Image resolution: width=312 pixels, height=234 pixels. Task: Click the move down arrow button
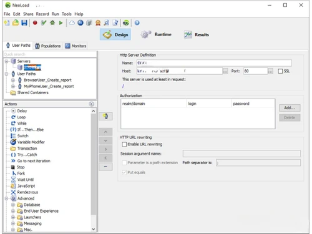(x=105, y=140)
